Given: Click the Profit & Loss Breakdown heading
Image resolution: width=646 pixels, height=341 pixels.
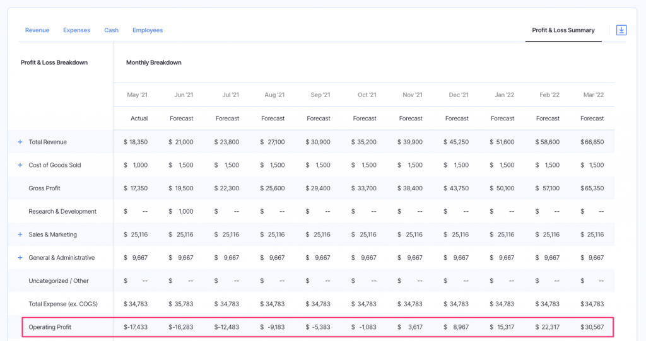Looking at the screenshot, I should click(54, 62).
